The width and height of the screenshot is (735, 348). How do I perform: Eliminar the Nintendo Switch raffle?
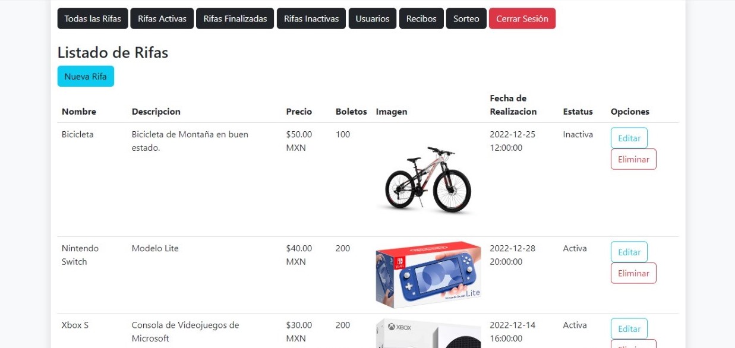[633, 273]
